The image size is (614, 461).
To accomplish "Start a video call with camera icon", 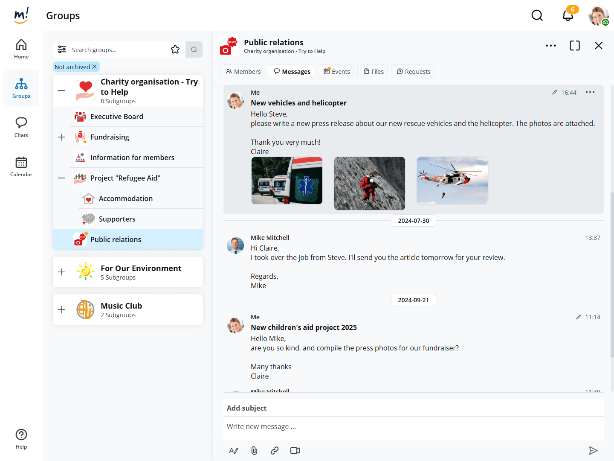I will [295, 450].
